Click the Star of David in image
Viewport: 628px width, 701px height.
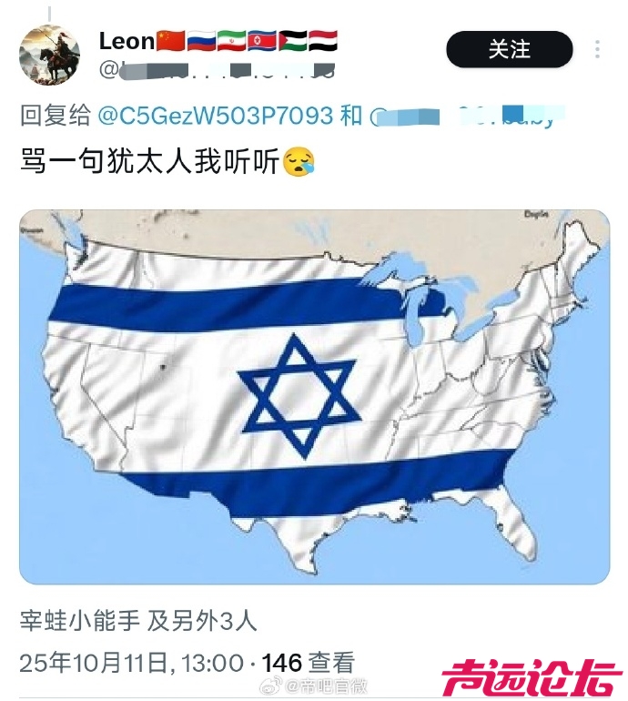[x=299, y=396]
